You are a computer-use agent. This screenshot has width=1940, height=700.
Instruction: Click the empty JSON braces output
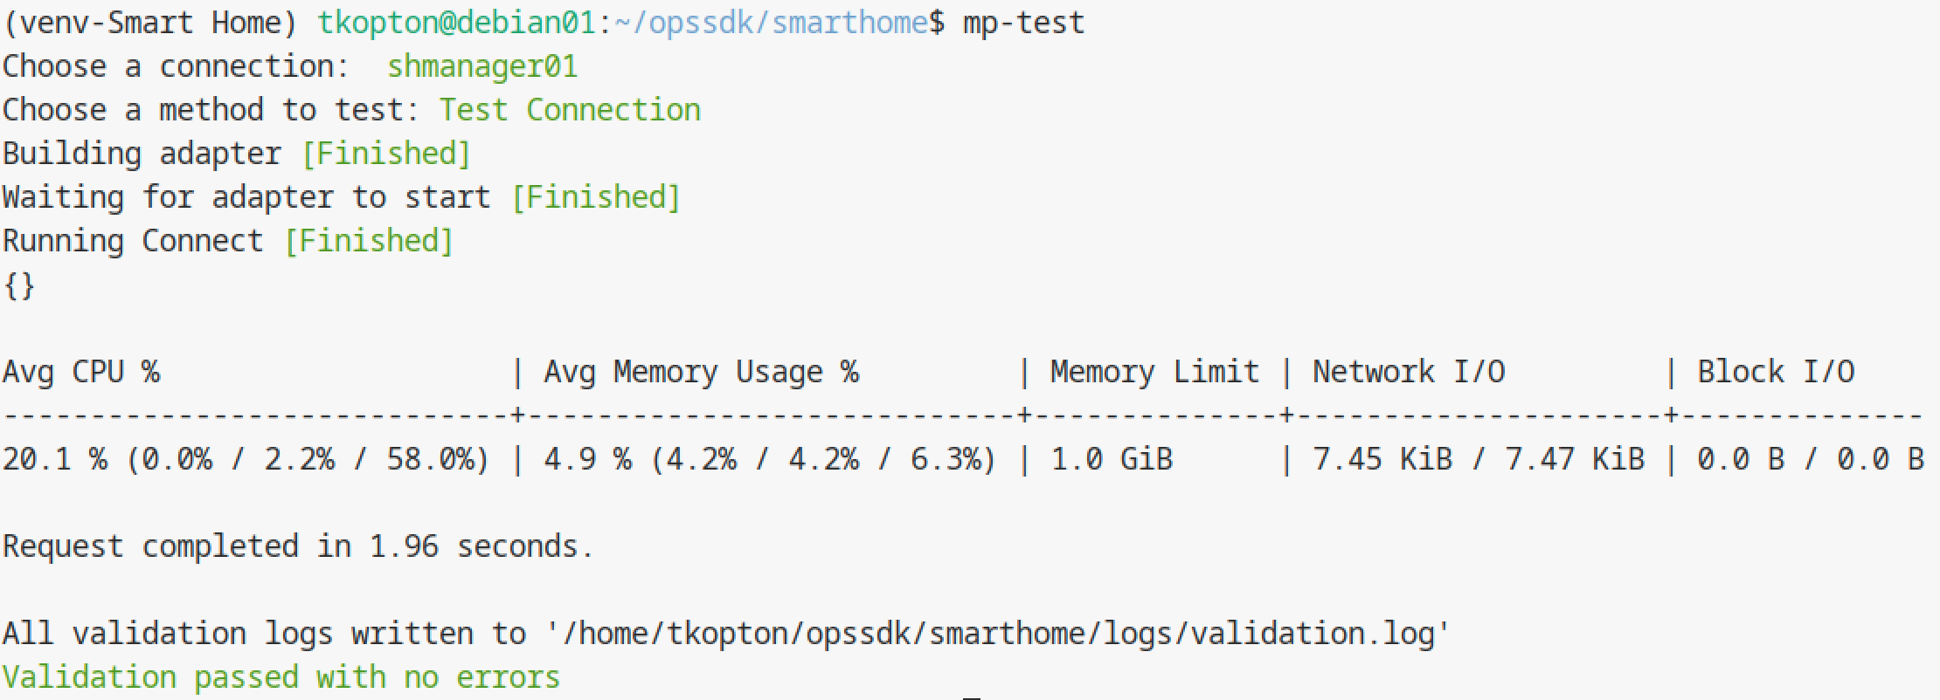19,285
